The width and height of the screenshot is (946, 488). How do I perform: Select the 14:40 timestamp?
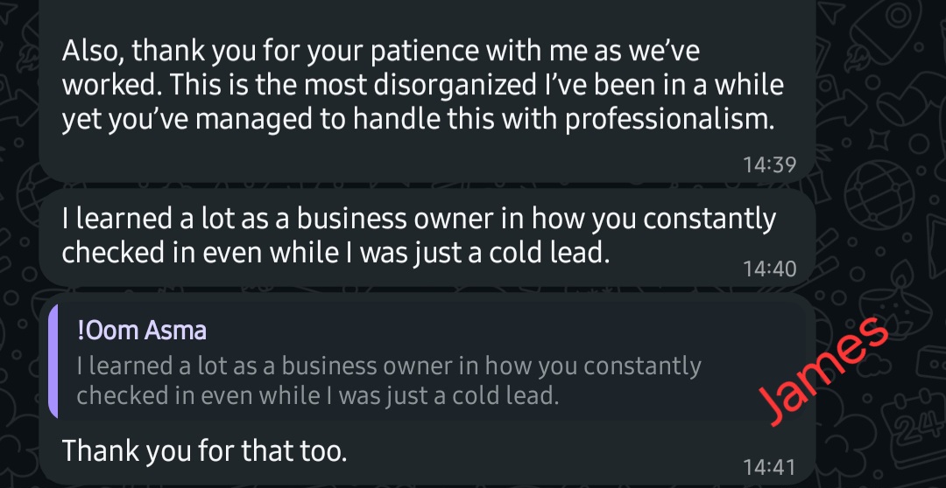769,268
